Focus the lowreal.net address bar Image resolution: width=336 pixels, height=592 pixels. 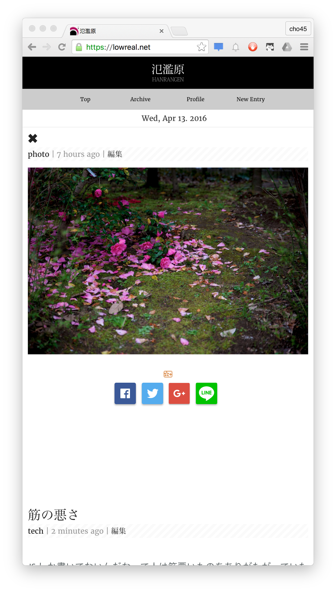click(x=140, y=47)
